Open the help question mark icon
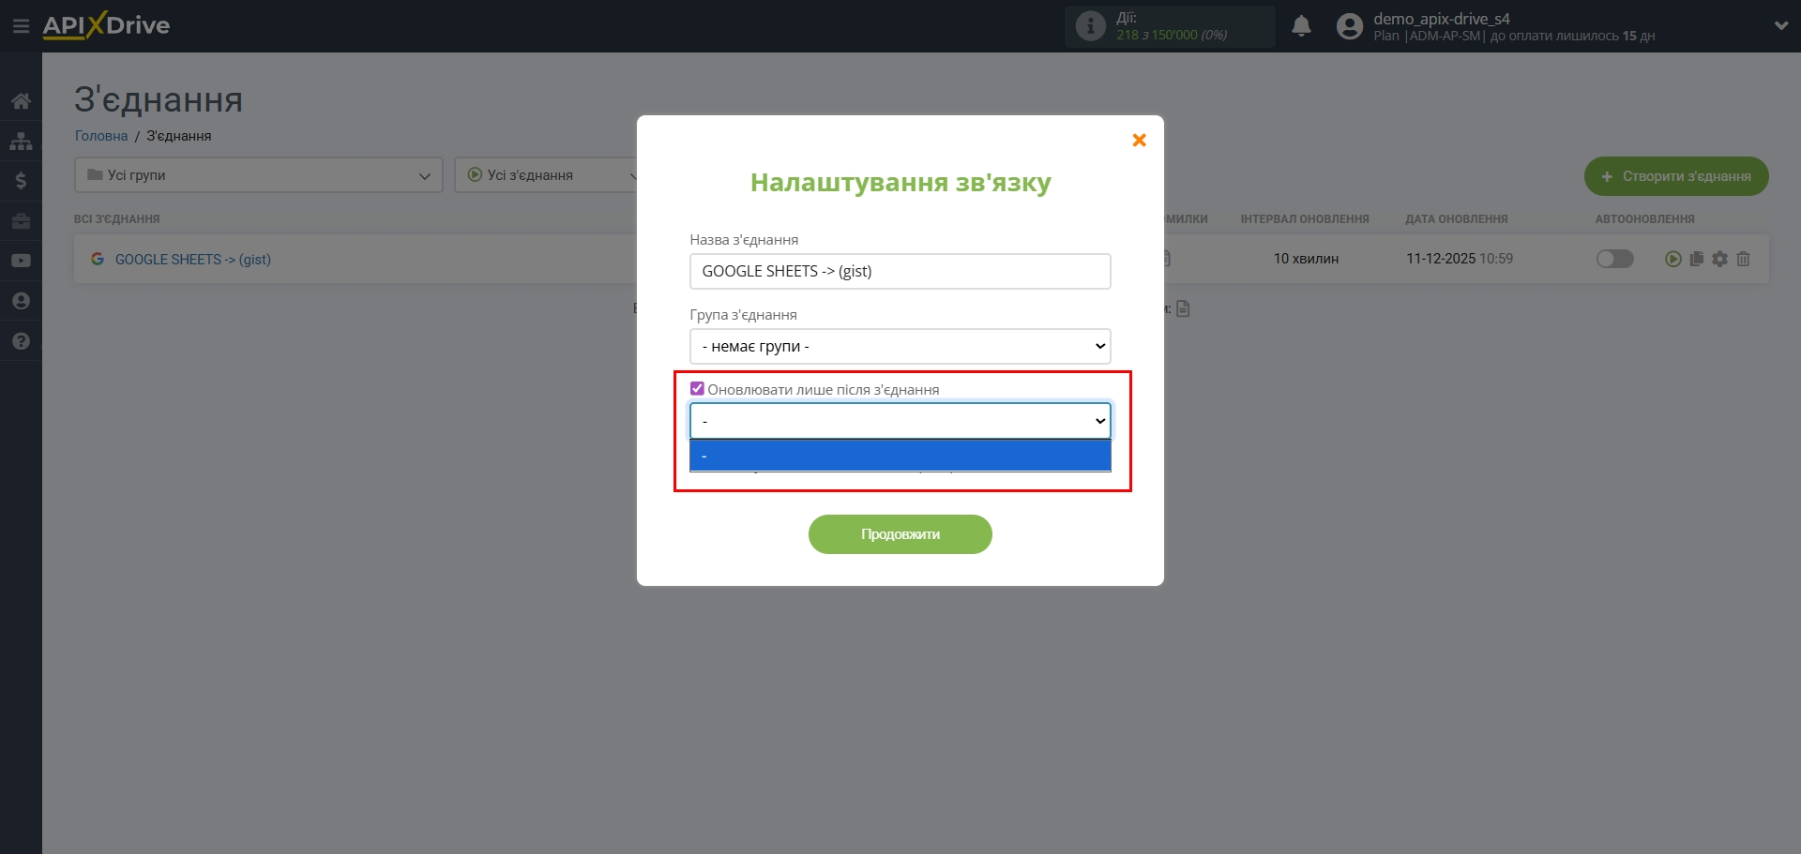This screenshot has width=1801, height=854. (x=21, y=341)
